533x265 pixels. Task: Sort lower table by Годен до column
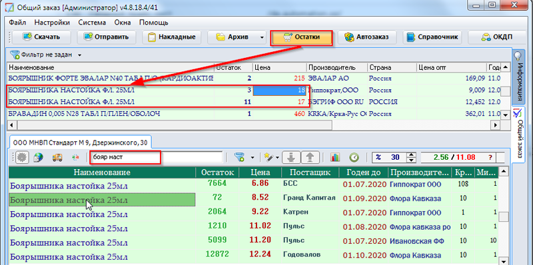click(x=364, y=172)
